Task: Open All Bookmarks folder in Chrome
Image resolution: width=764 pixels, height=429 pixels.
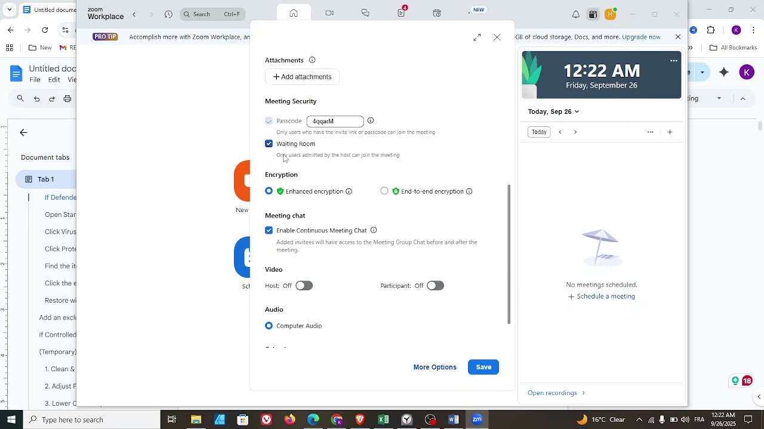Action: coord(733,48)
